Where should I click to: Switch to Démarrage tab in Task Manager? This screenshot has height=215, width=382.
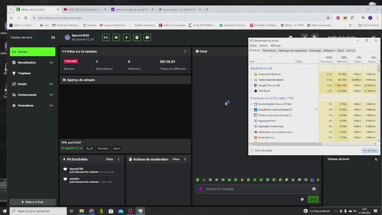[x=315, y=50]
